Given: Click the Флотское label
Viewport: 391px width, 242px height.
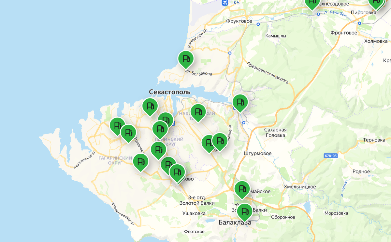Looking at the screenshot, I should [194, 232].
